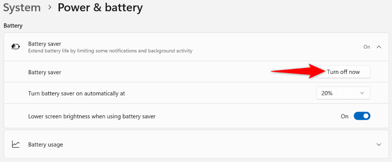
Task: Expand the Battery usage section chevron
Action: (x=379, y=144)
